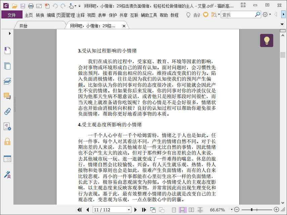Open the Attachments paperclip panel
Image resolution: width=287 pixels, height=215 pixels.
[x=7, y=111]
